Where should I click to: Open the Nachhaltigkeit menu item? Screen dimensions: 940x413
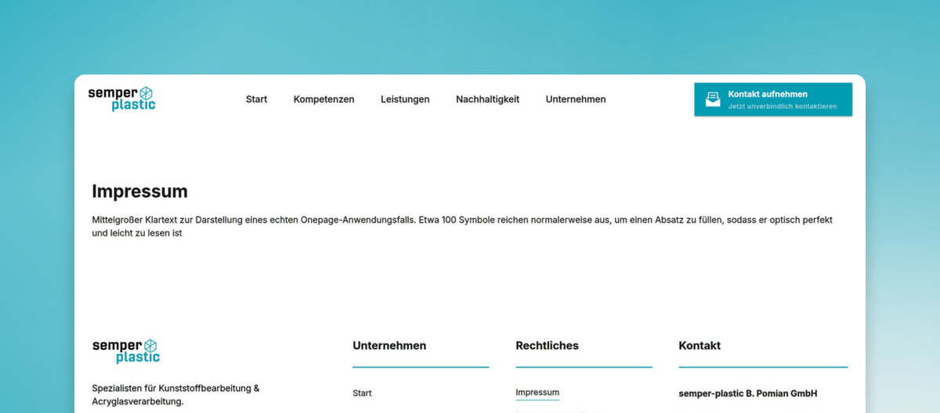tap(487, 99)
